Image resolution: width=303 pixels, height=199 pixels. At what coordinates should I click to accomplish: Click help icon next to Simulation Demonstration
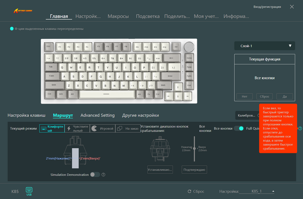click(x=103, y=175)
